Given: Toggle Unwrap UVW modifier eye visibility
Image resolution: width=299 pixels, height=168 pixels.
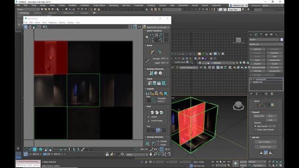Looking at the screenshot, I should coord(251,79).
